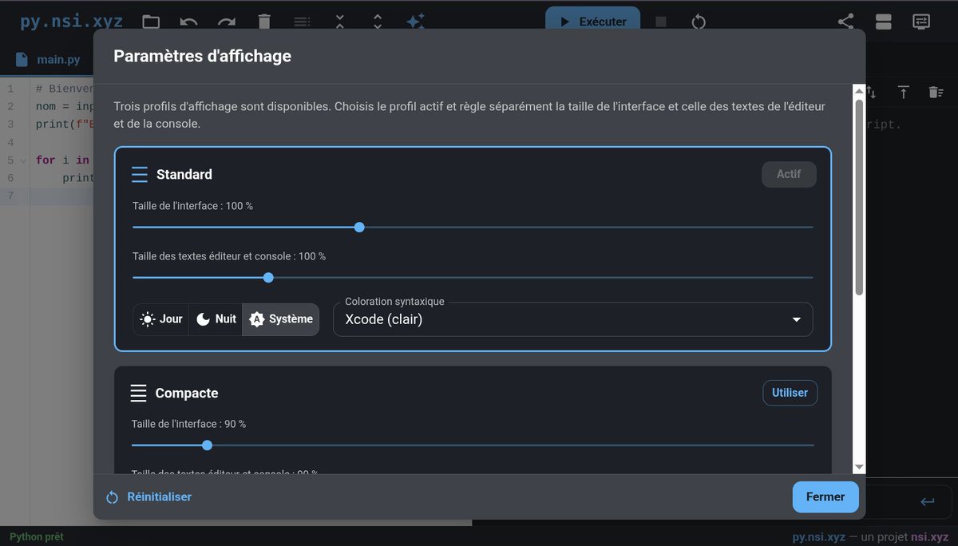Click line number 3 in the editor gutter
Screen dimensions: 958x546
pyautogui.click(x=11, y=125)
